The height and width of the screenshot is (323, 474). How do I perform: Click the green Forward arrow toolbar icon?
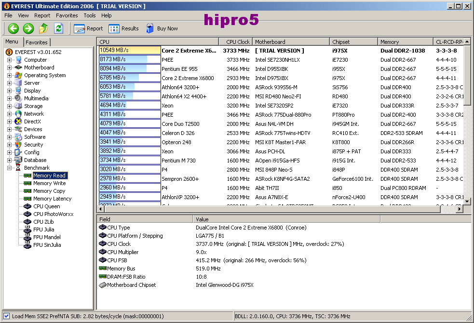[x=28, y=28]
